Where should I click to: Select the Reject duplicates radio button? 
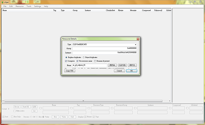[84, 57]
